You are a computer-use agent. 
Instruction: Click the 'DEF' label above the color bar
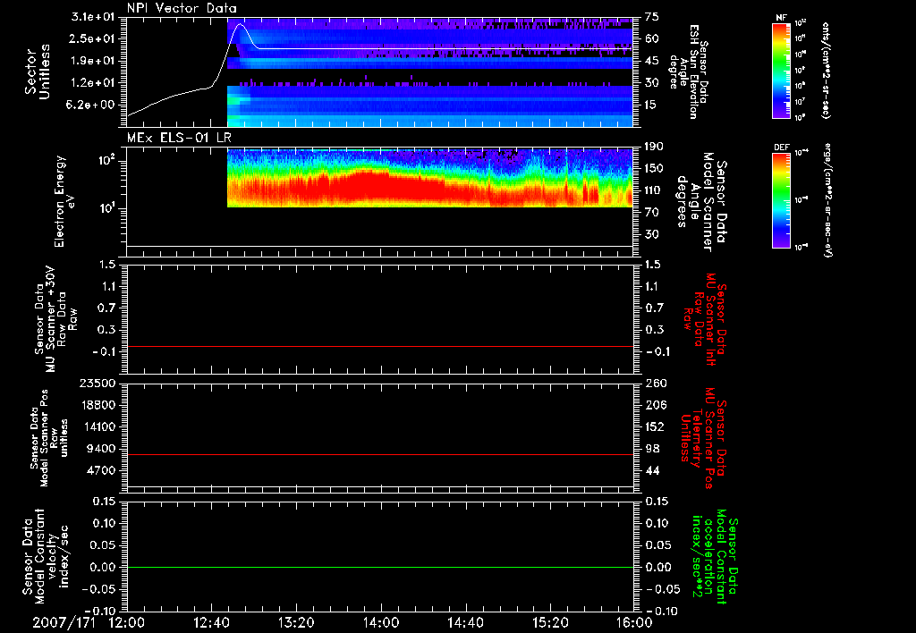[782, 148]
